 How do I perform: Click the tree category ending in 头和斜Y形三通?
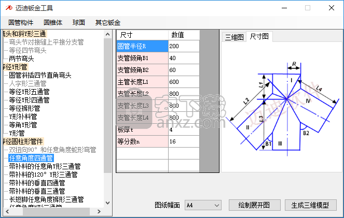click(25, 34)
